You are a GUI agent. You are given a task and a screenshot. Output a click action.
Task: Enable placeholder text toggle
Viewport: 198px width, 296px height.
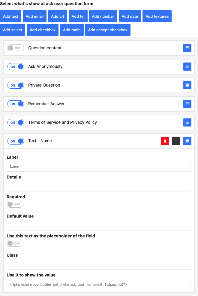point(15,243)
